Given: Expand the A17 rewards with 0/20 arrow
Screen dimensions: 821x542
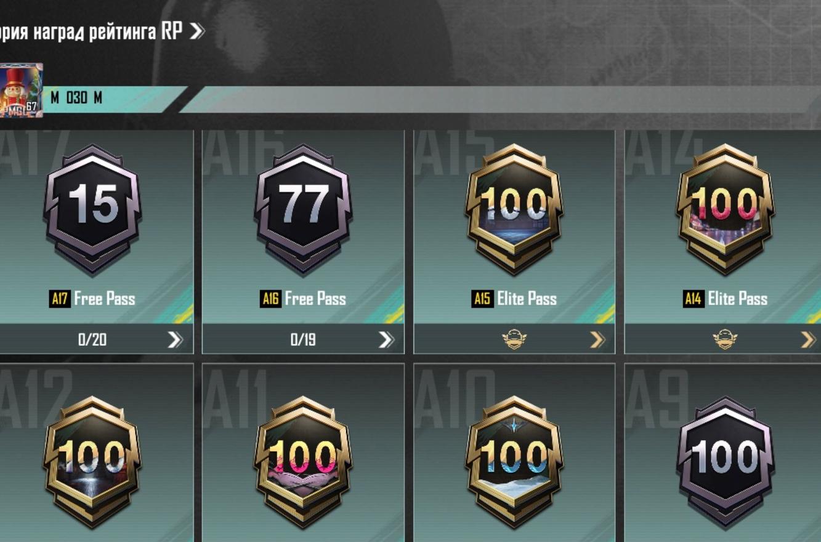Looking at the screenshot, I should pos(176,339).
